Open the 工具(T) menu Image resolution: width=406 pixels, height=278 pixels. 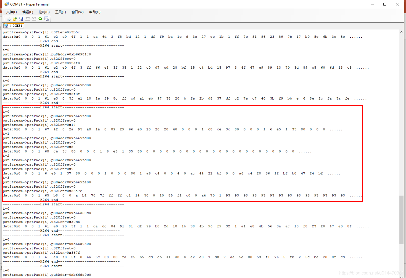pyautogui.click(x=60, y=12)
